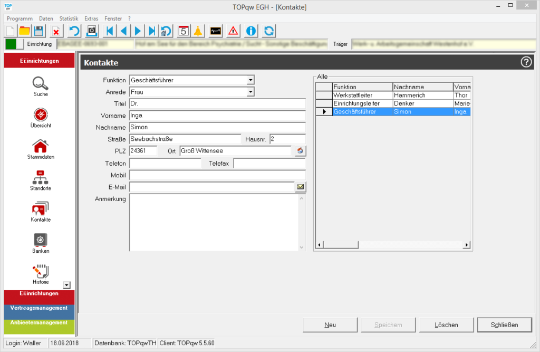Image resolution: width=540 pixels, height=352 pixels.
Task: Click the envelope icon next to E-Mail
Action: 301,186
